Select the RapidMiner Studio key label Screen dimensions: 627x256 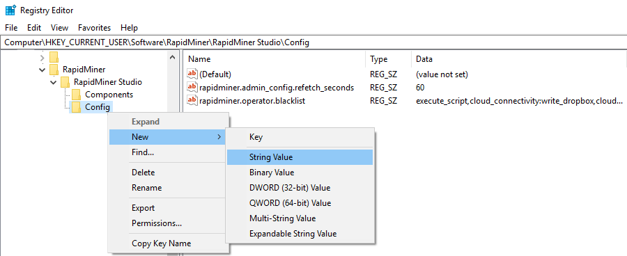click(x=108, y=82)
